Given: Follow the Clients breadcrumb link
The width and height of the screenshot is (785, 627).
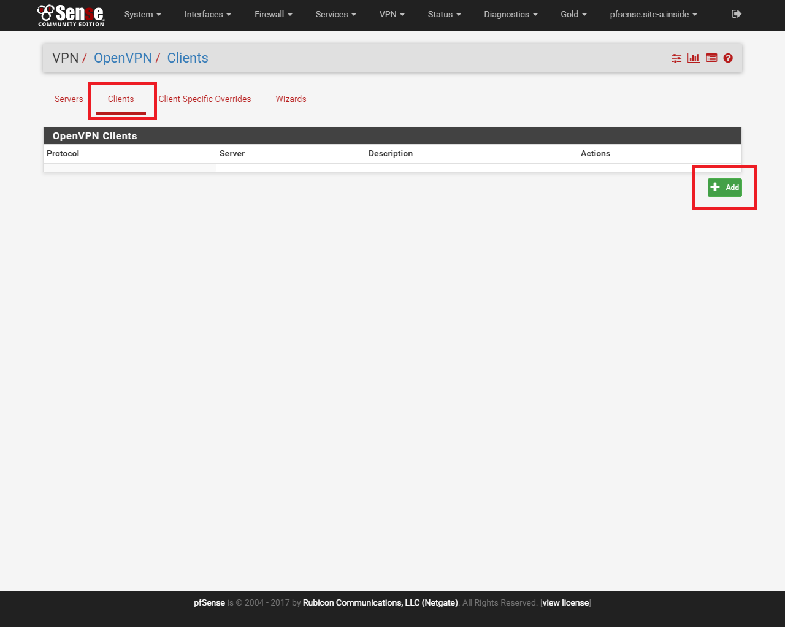Looking at the screenshot, I should tap(188, 58).
